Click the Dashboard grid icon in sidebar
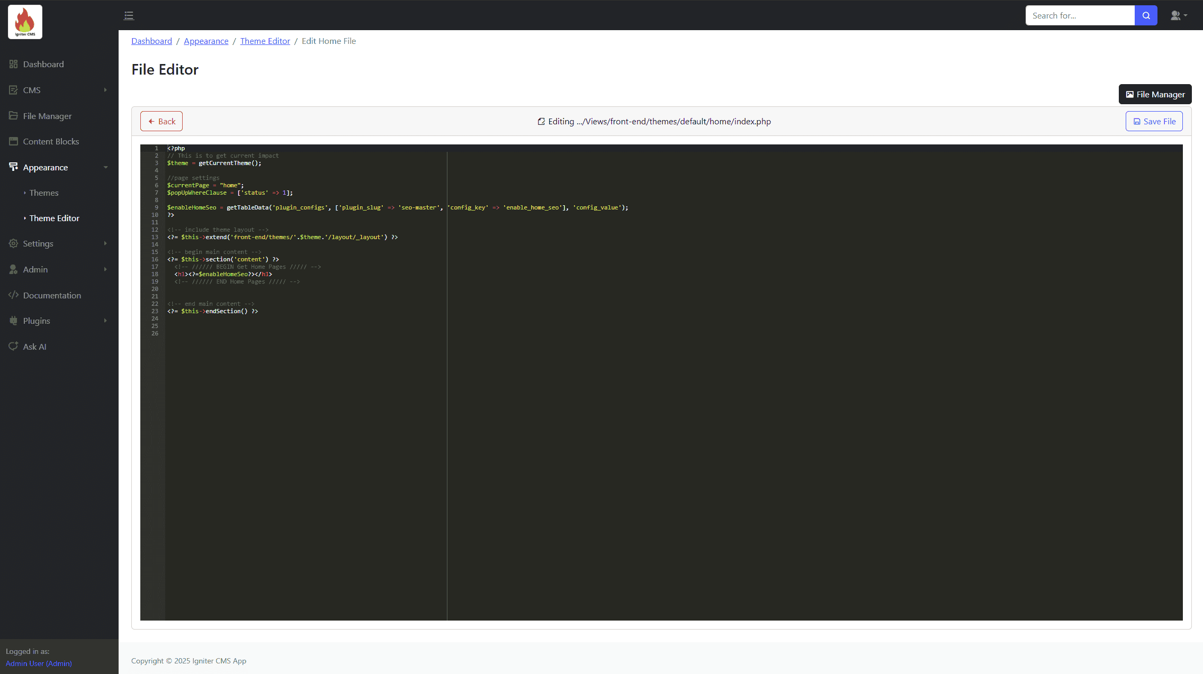Image resolution: width=1203 pixels, height=674 pixels. 13,64
